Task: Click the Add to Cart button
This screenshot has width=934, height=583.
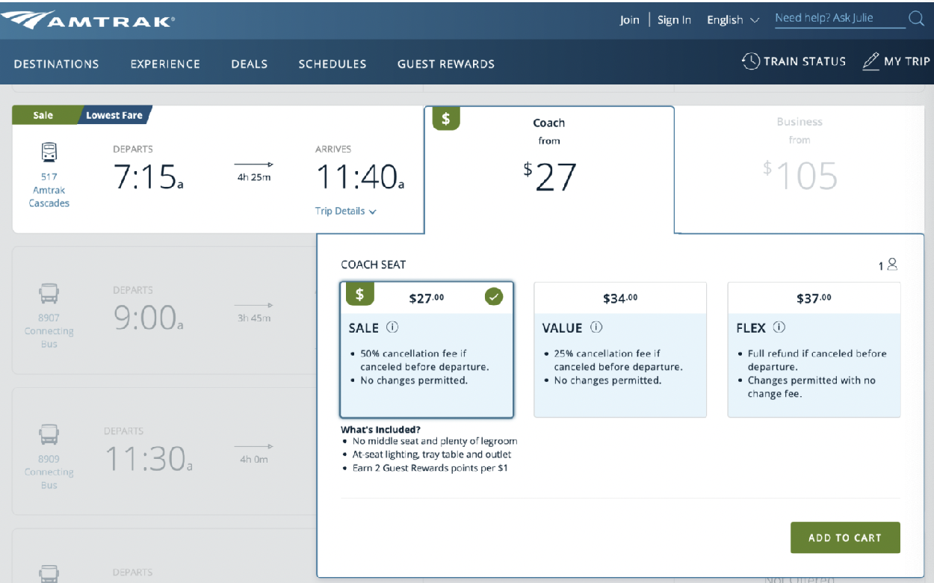Action: click(845, 537)
